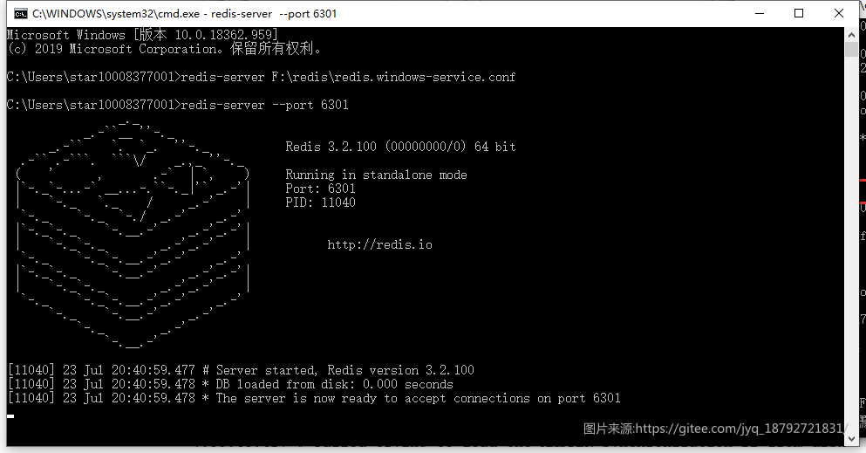Close the redis-server console window
The image size is (866, 453).
tap(838, 13)
